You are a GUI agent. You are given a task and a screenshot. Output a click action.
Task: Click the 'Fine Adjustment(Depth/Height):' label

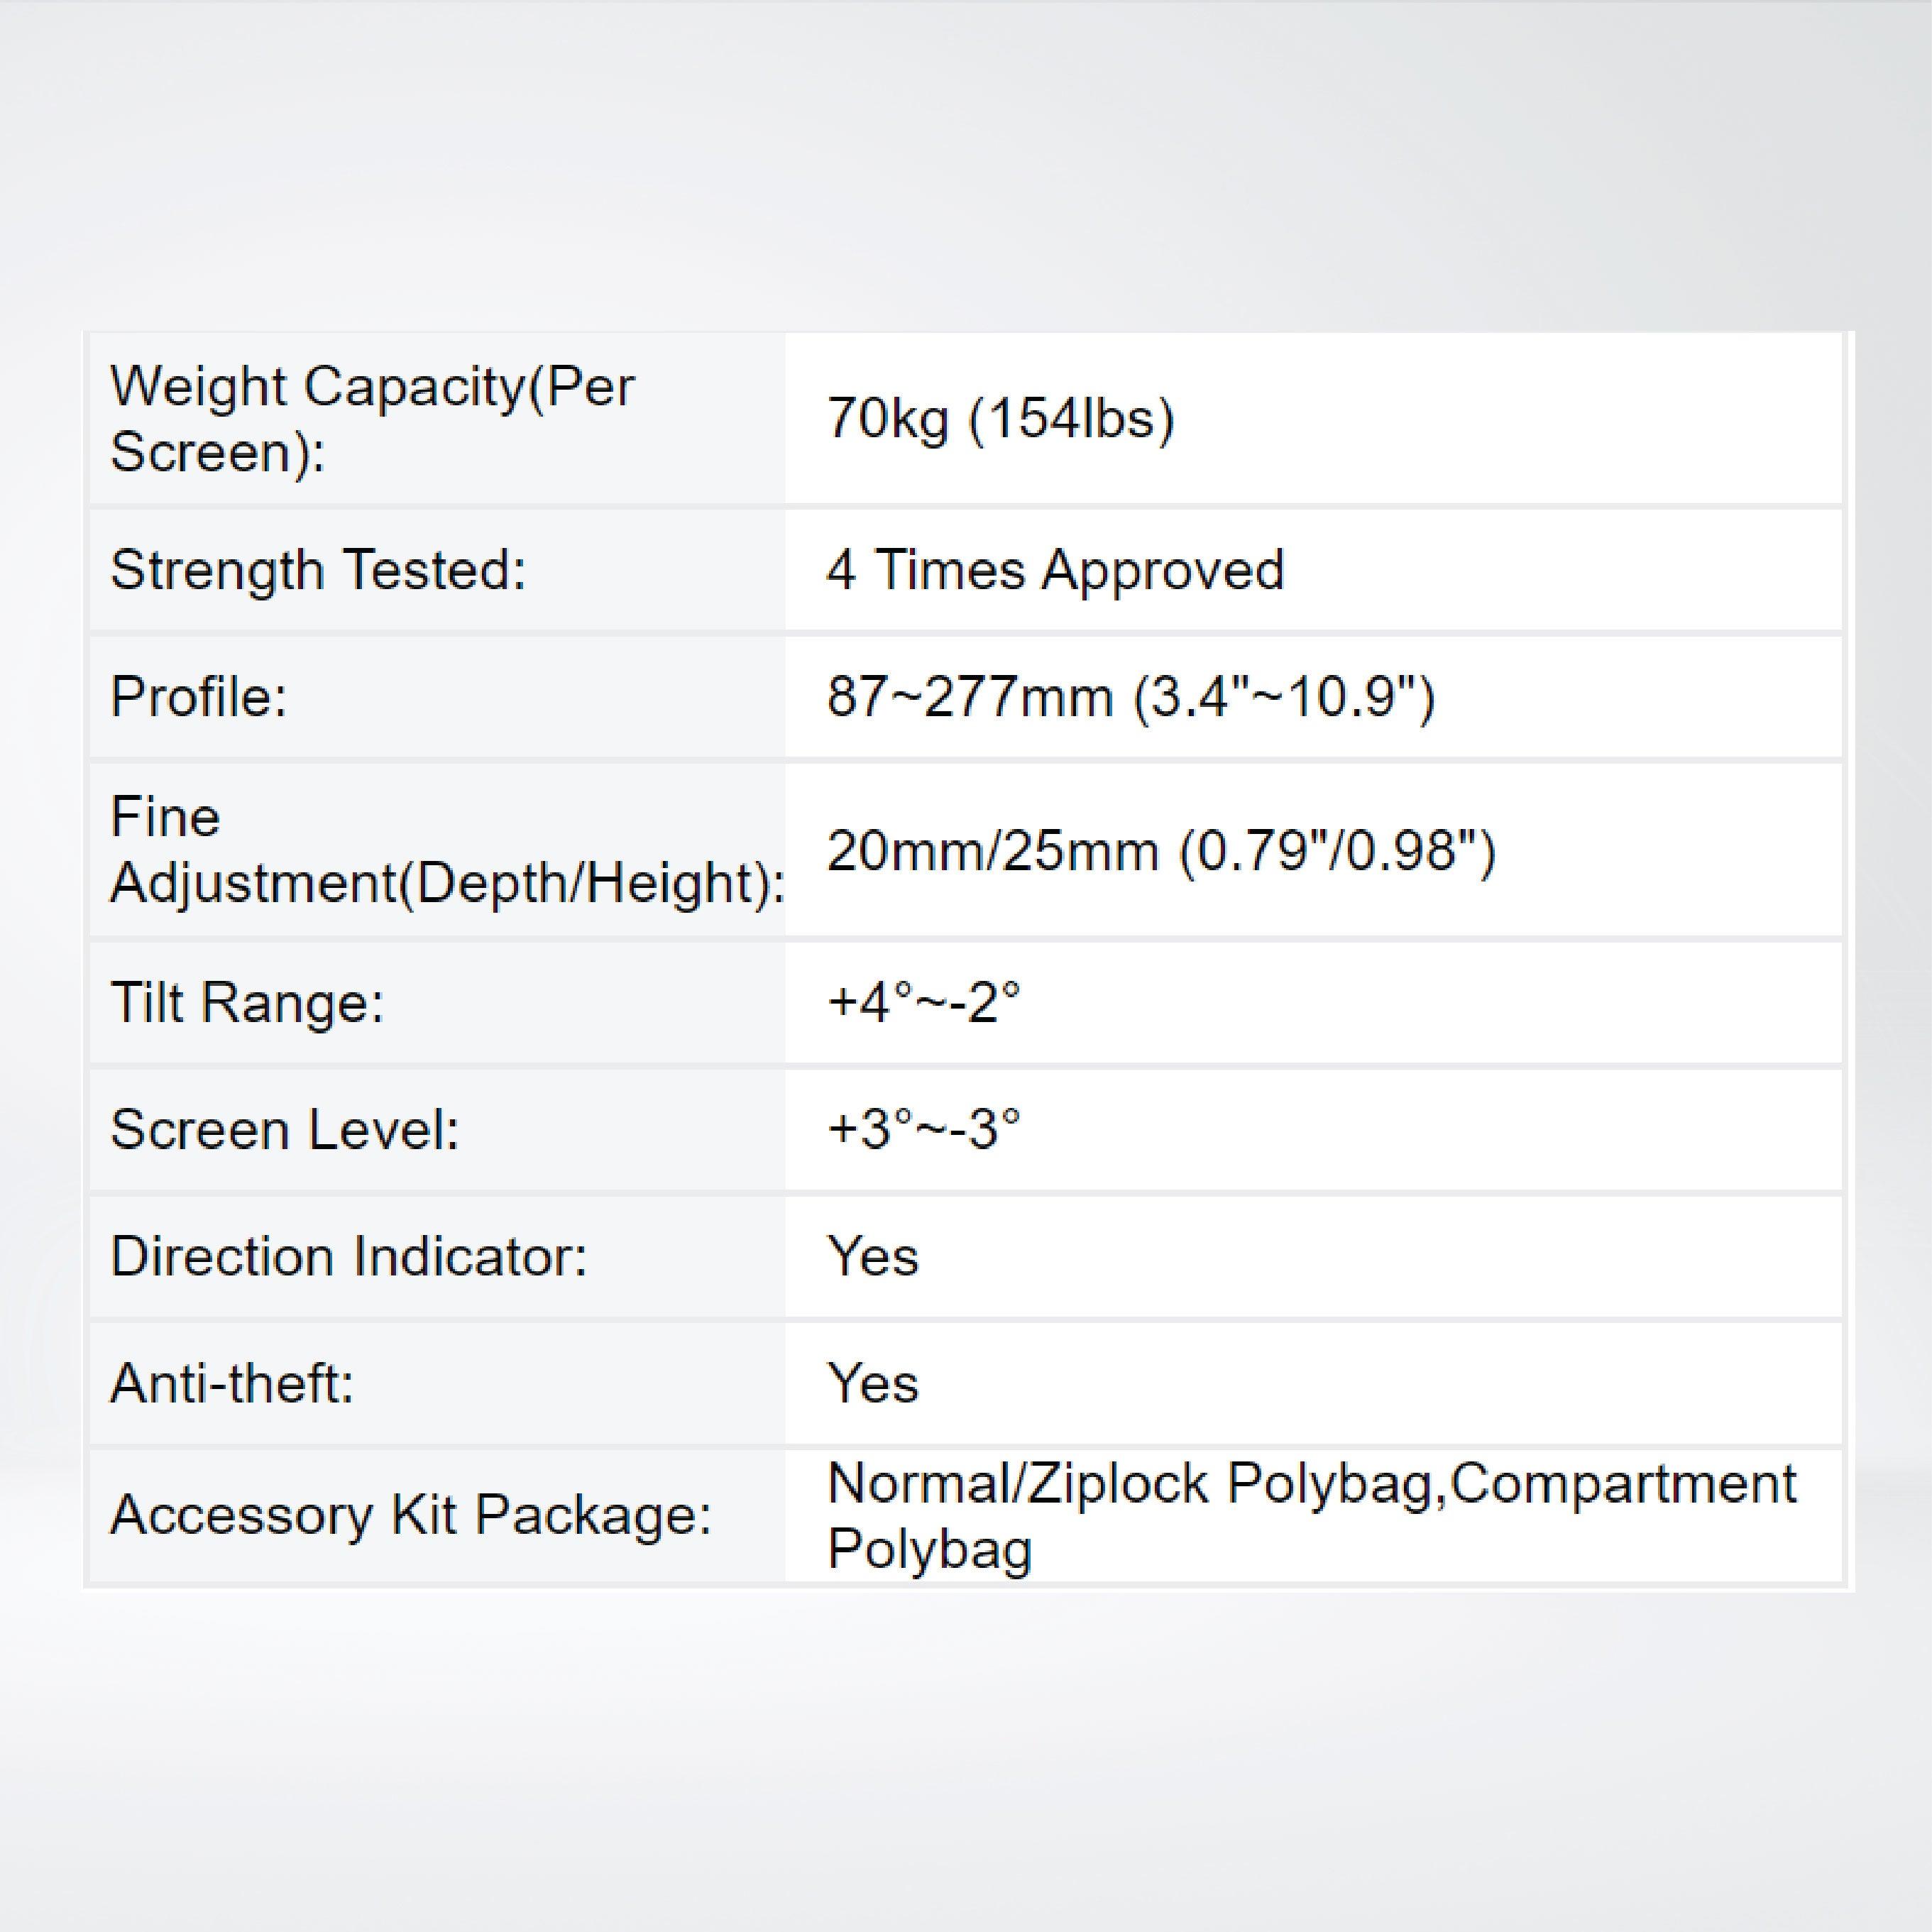447,850
